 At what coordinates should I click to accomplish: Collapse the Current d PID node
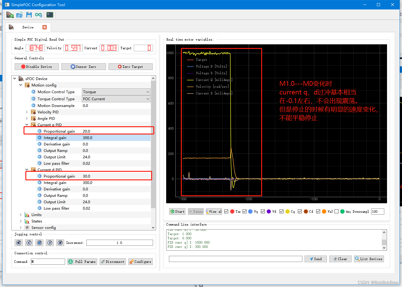[x=27, y=170]
